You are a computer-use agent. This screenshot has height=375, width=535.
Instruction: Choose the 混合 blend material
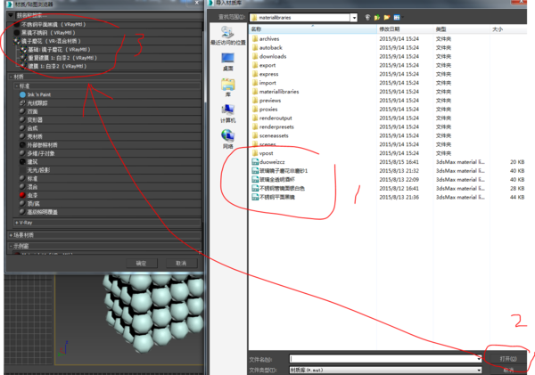pos(29,187)
